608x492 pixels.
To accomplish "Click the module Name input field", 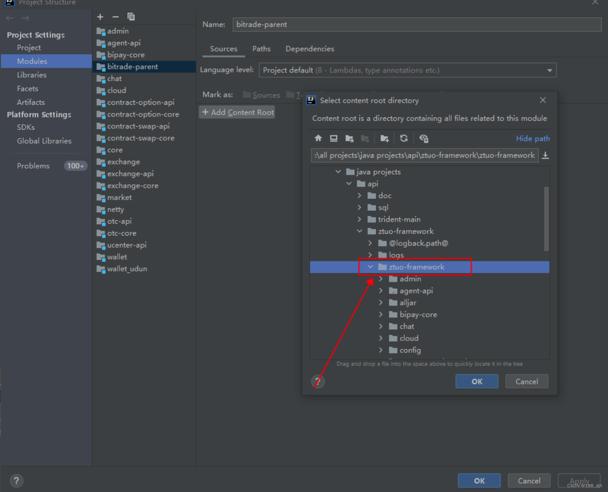I will tap(417, 25).
